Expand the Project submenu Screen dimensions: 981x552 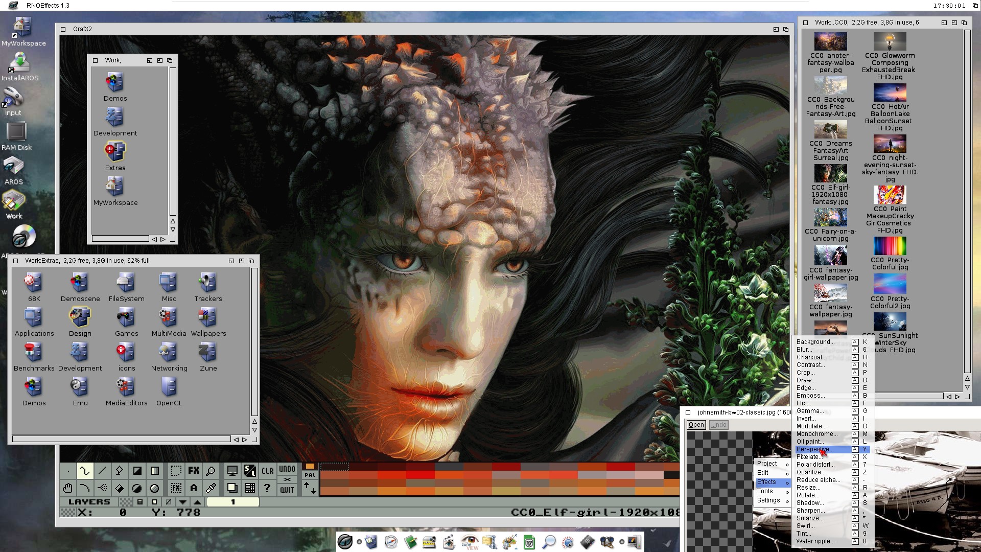coord(773,464)
